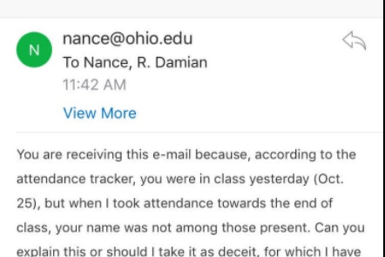Click the word 'e-mail' in the first line

[171, 155]
